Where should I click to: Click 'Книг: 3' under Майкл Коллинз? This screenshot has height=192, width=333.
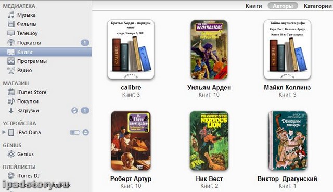click(x=287, y=95)
